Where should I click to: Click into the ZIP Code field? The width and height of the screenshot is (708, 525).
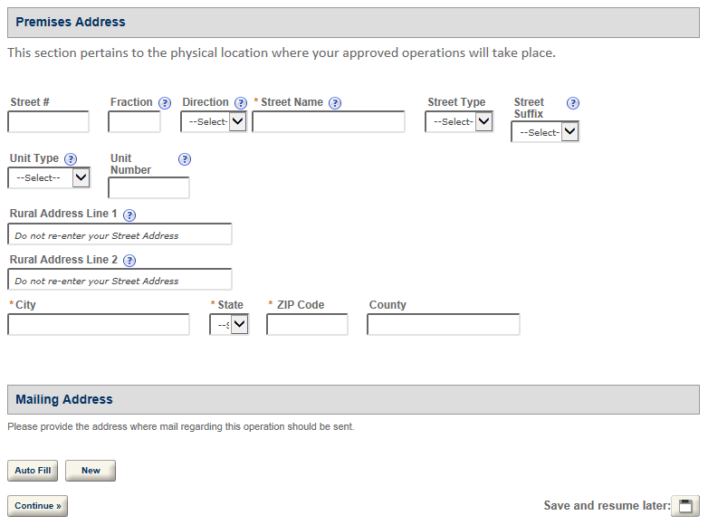pos(307,325)
